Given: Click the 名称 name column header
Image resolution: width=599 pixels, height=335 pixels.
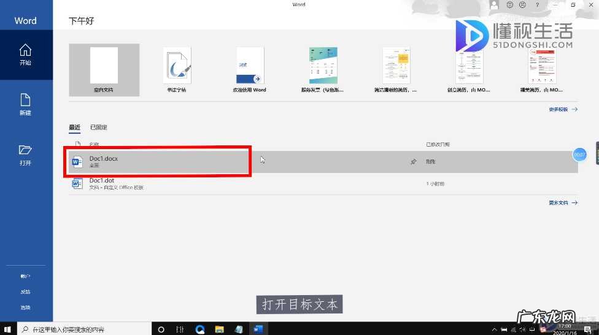Looking at the screenshot, I should point(94,144).
